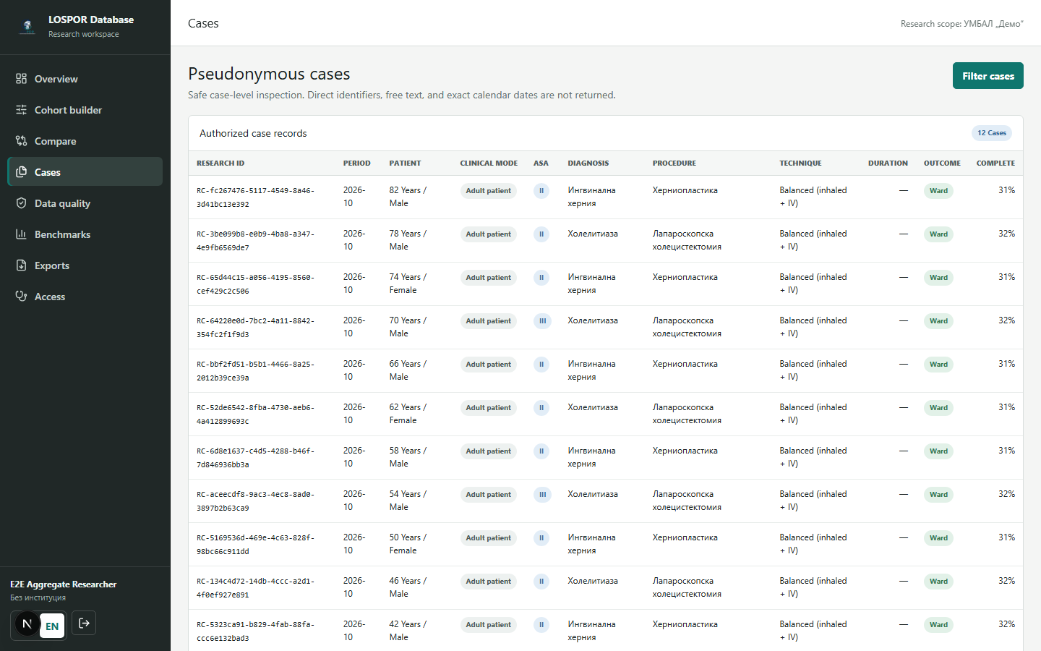Click the E2E Aggregate Researcher user name
The image size is (1041, 651).
(64, 584)
